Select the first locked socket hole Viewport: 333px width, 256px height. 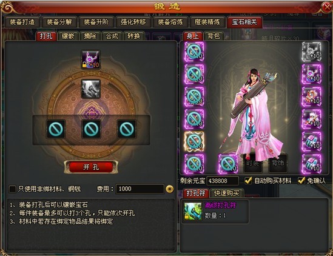tap(56, 129)
